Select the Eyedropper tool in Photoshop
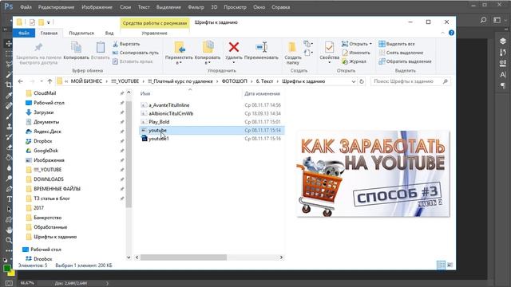Screen dimensions: 511x287 point(9,95)
